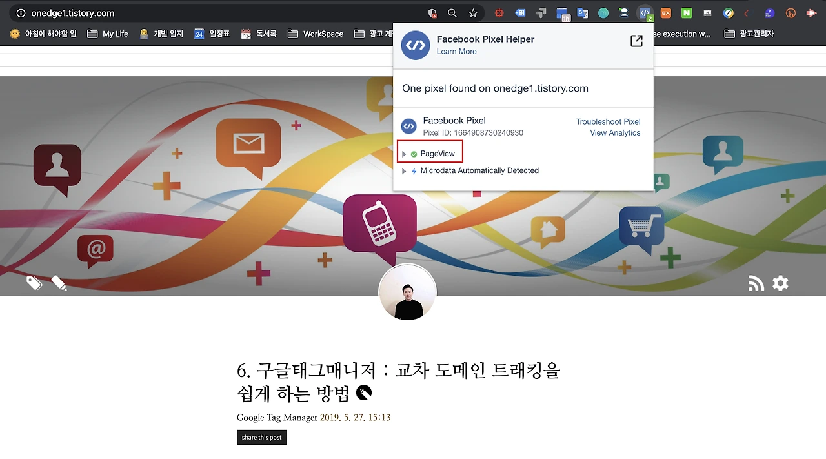Open the My Life bookmarks folder

tap(108, 34)
